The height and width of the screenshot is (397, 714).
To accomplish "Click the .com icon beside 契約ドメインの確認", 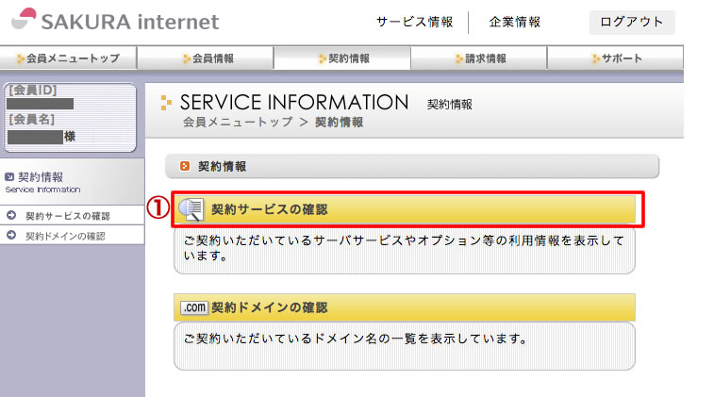I will click(193, 307).
